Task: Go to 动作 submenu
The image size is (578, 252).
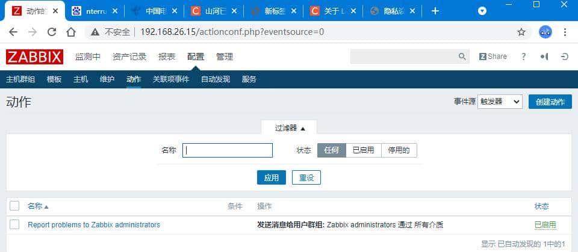Action: (134, 79)
